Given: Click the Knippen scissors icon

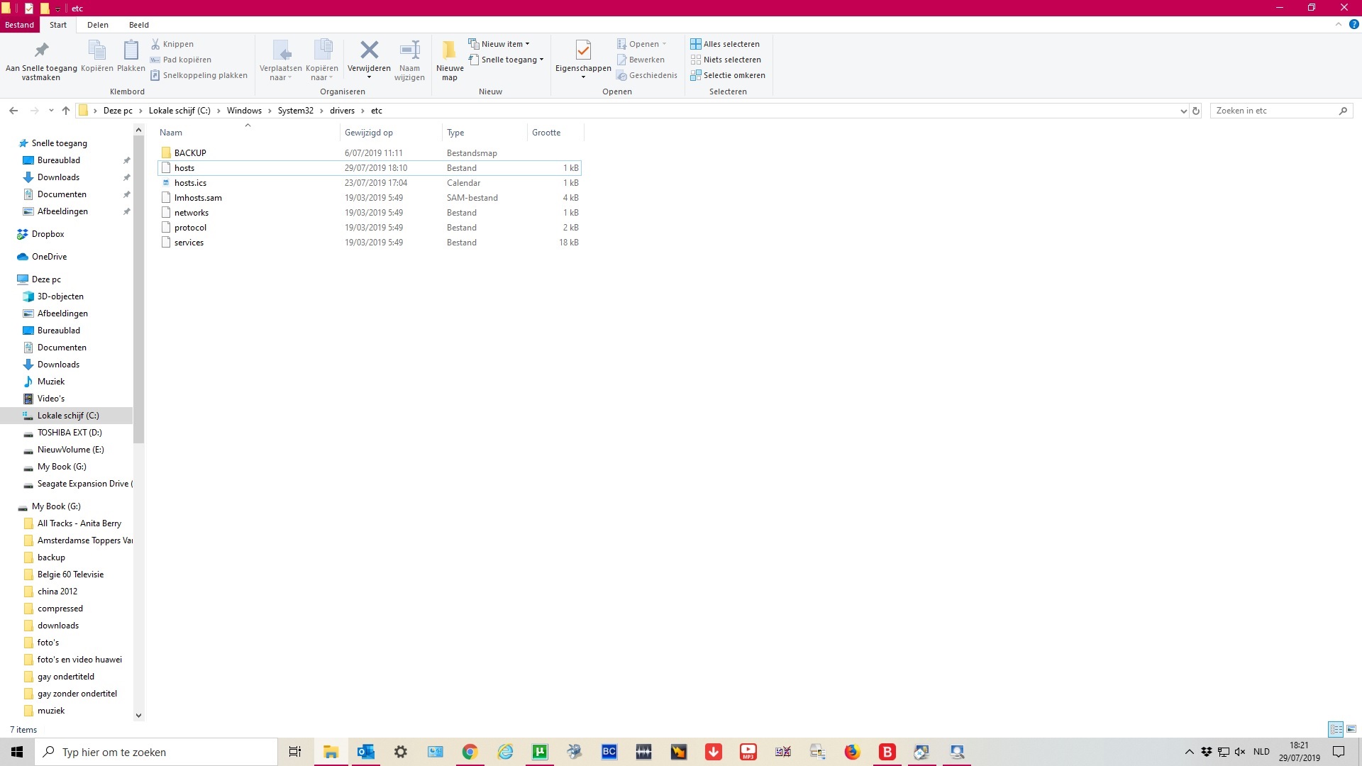Looking at the screenshot, I should pos(155,44).
